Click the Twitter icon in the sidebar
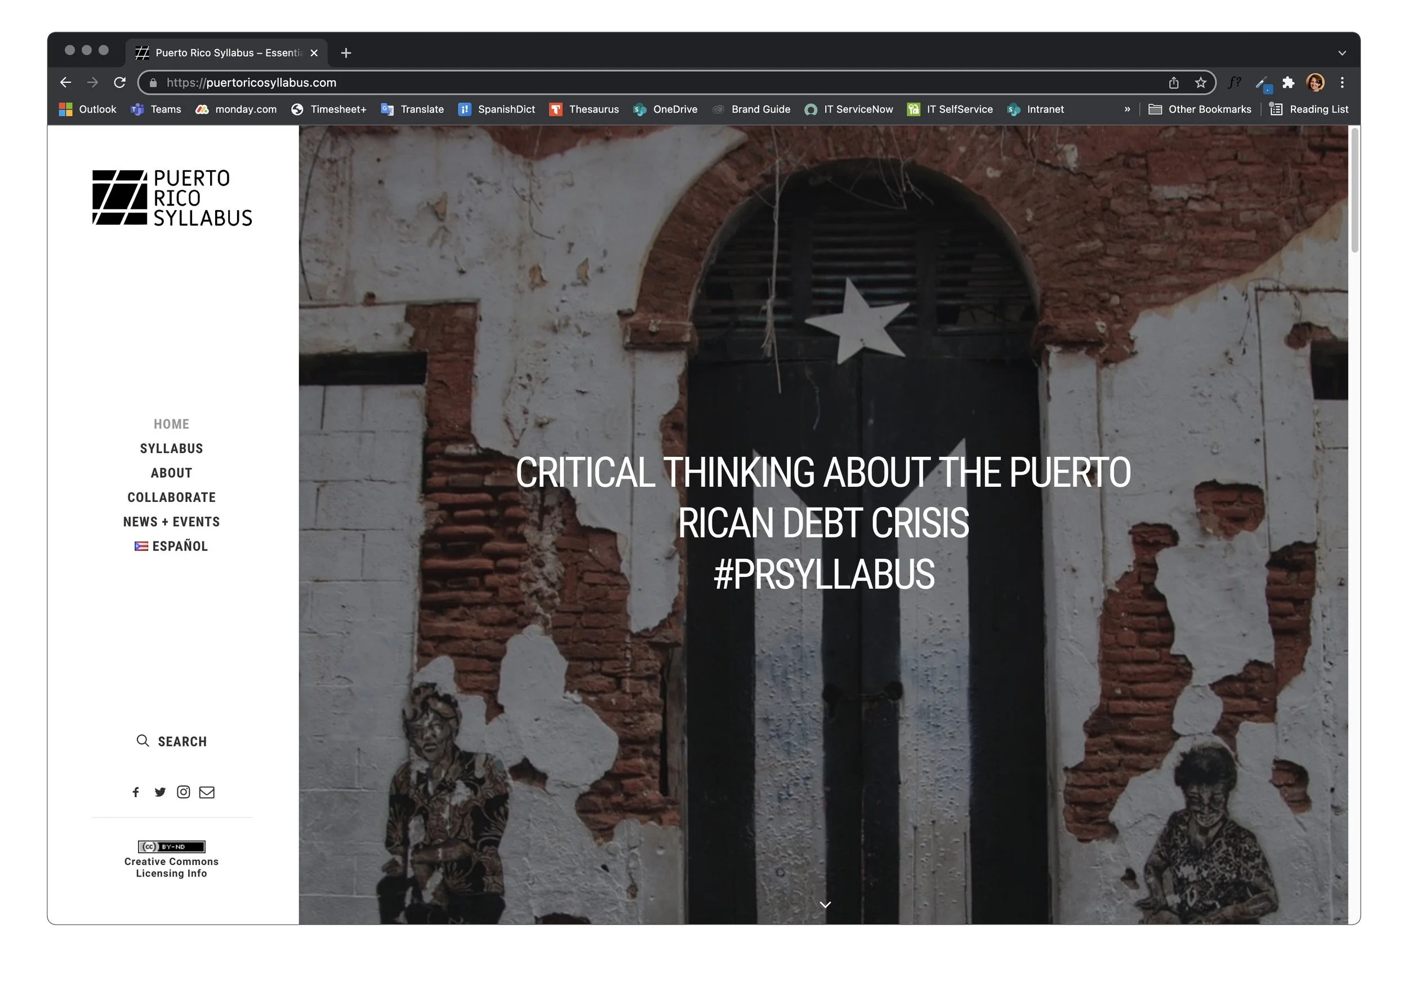The height and width of the screenshot is (987, 1408). [160, 792]
